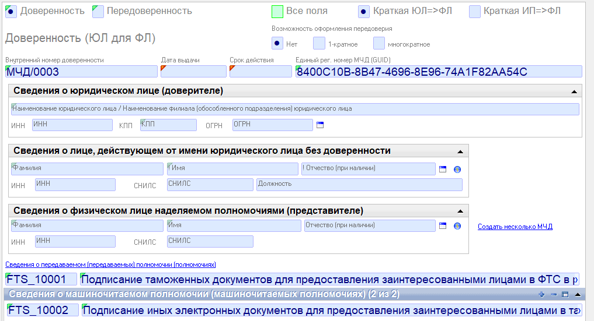Open the table list icon in powers header
Viewport: 594px width, 321px height.
point(565,294)
